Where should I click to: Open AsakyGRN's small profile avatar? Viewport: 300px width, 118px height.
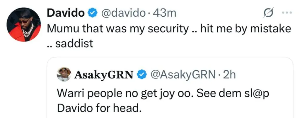[x=64, y=74]
